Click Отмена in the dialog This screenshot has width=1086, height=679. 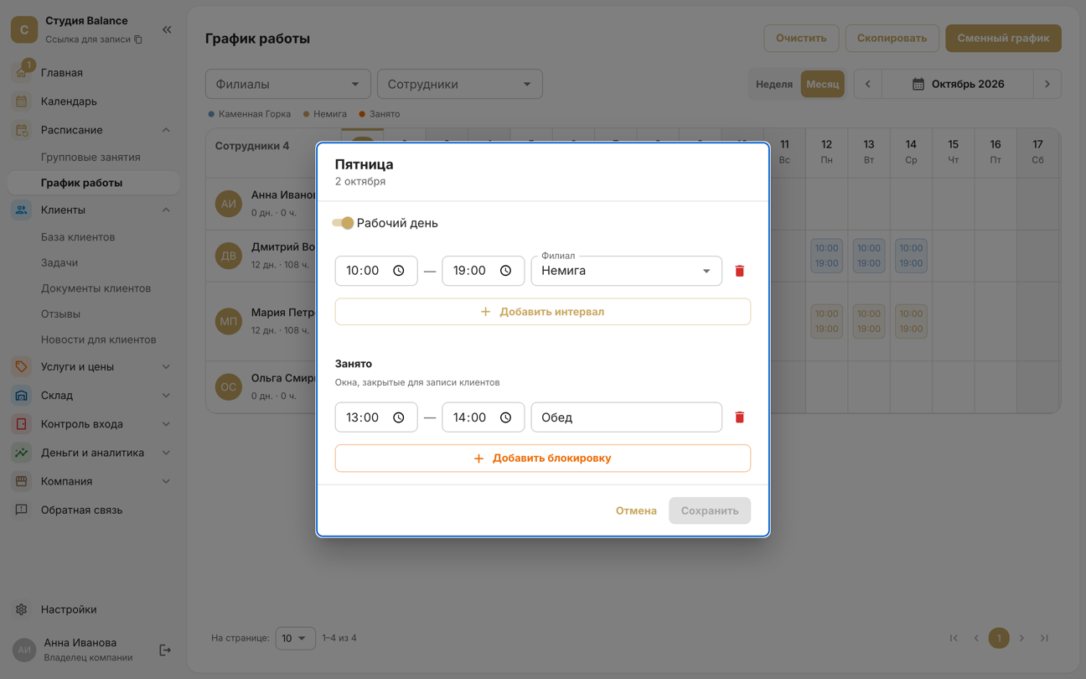636,511
